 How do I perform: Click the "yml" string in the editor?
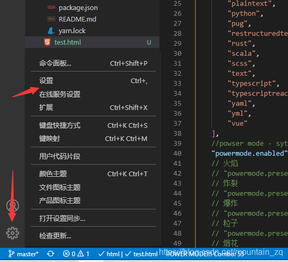(237, 113)
